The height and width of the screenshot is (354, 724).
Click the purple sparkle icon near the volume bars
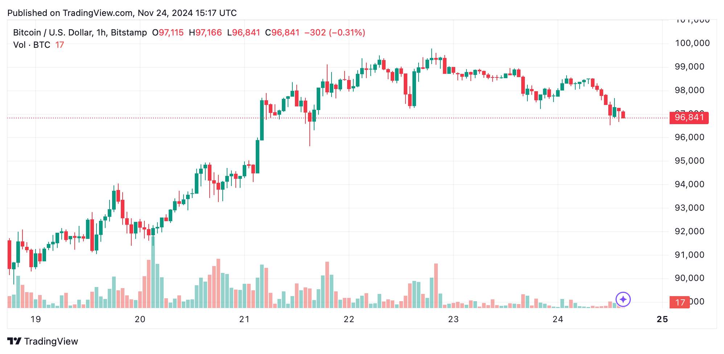pyautogui.click(x=623, y=299)
